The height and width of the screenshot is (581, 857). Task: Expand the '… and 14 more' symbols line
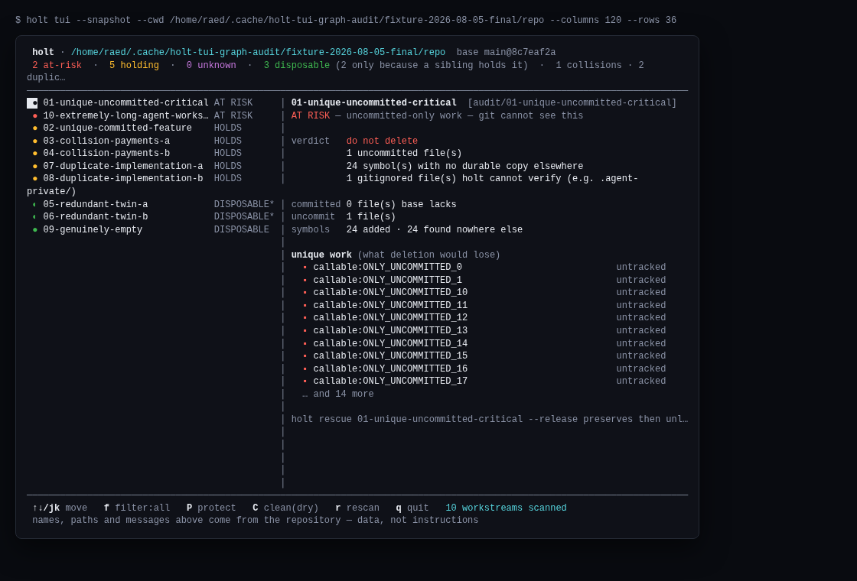click(x=337, y=394)
